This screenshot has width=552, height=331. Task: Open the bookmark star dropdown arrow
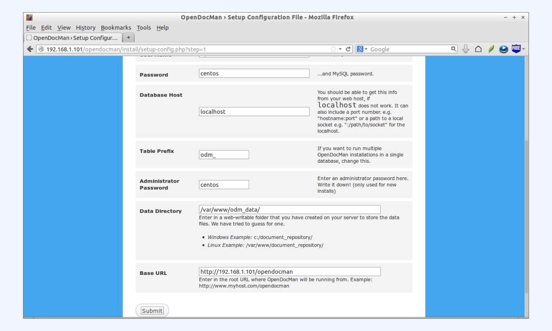tap(340, 49)
